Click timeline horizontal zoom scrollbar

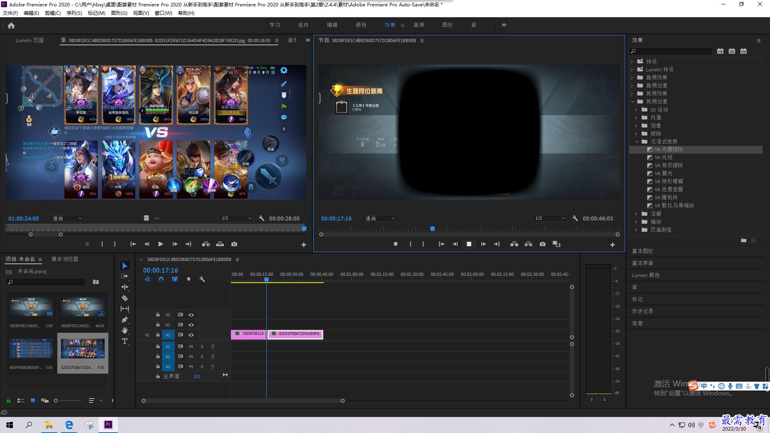tap(243, 401)
